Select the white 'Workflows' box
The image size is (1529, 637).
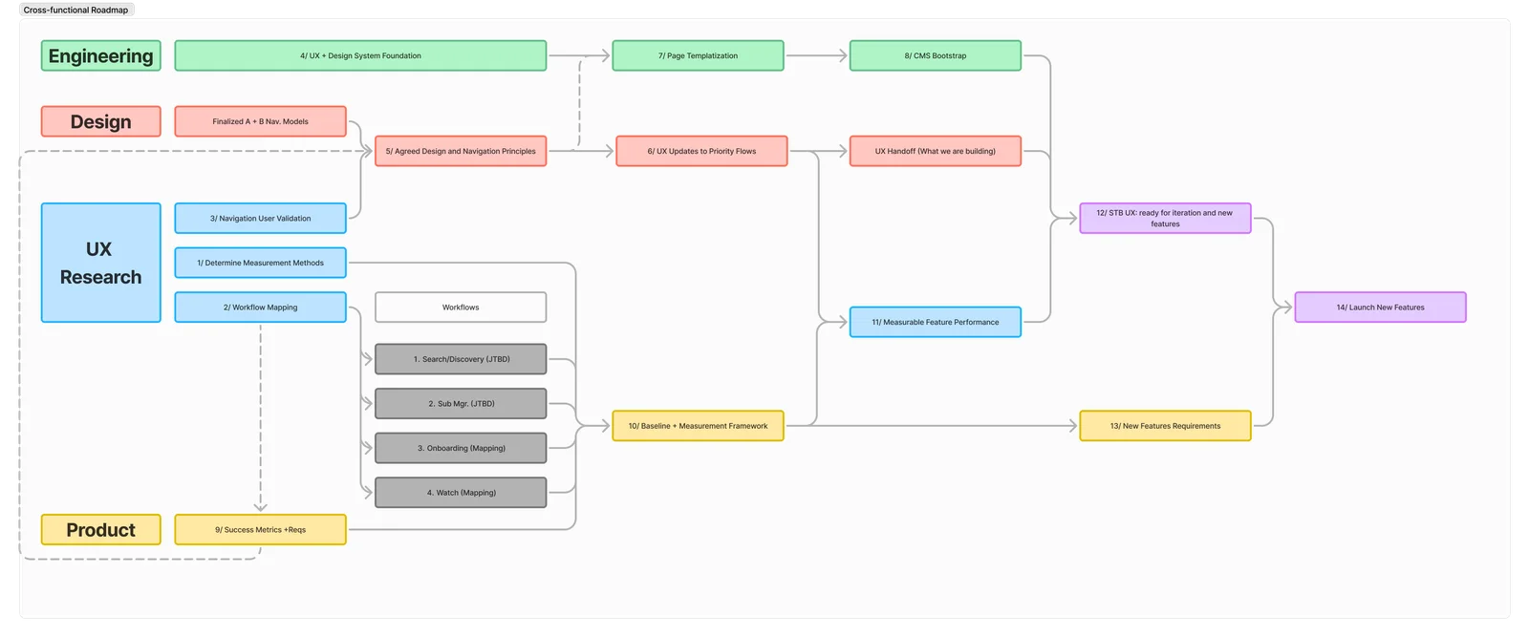click(461, 307)
